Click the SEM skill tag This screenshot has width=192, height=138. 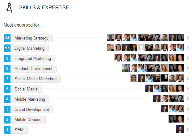pos(19,130)
